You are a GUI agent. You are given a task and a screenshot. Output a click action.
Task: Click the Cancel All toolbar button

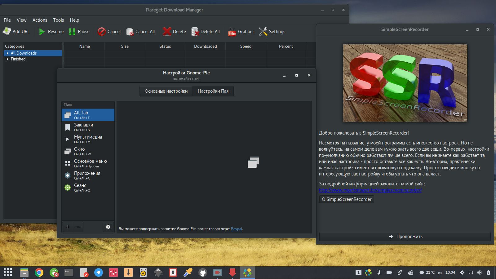(140, 32)
